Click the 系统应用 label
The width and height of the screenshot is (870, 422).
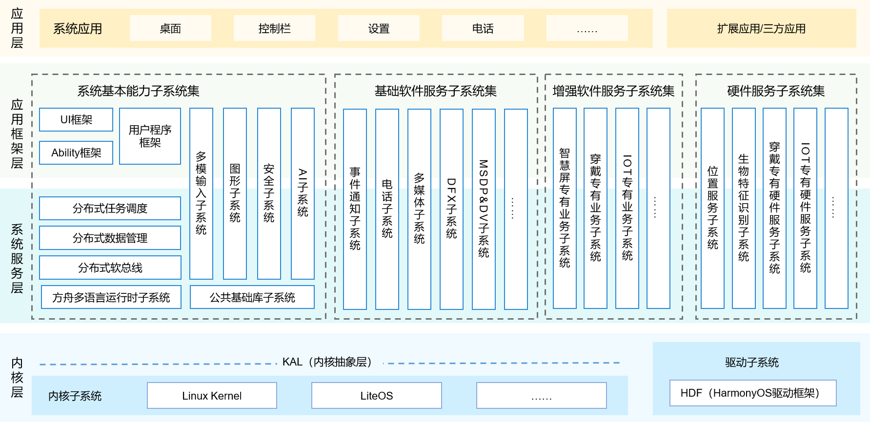pyautogui.click(x=78, y=29)
